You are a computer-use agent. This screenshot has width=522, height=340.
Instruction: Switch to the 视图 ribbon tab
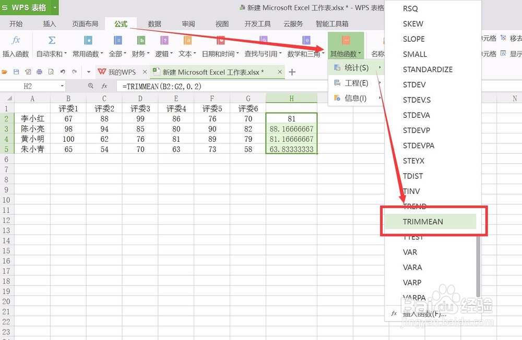coord(222,23)
